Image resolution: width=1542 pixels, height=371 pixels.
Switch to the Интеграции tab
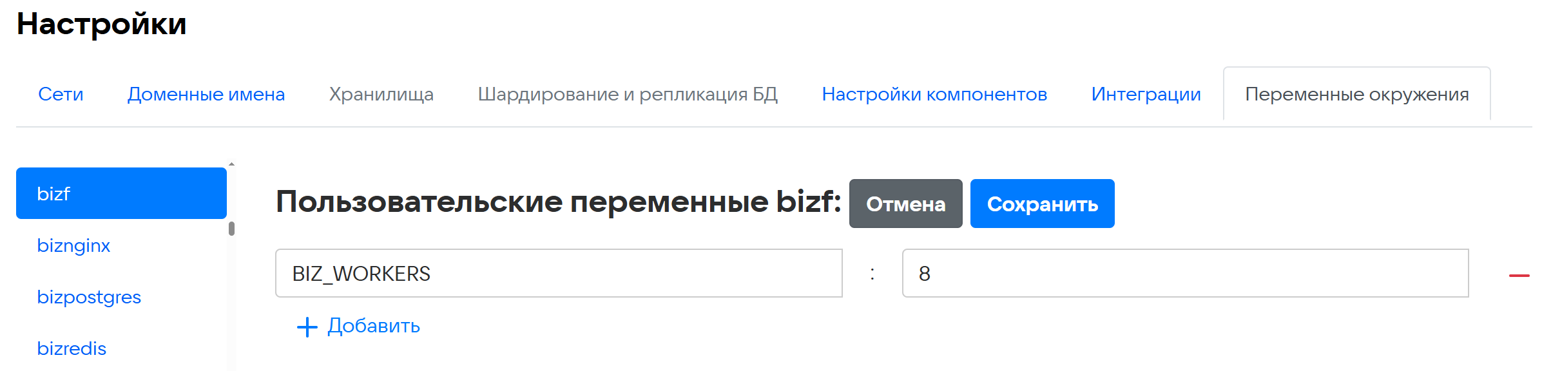click(x=1146, y=94)
